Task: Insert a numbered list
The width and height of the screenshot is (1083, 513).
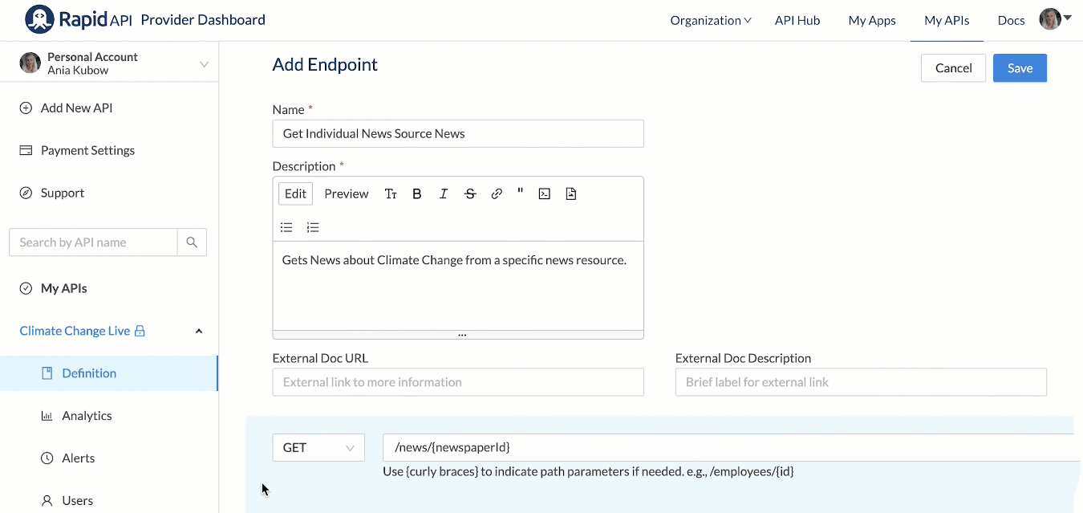Action: point(313,227)
